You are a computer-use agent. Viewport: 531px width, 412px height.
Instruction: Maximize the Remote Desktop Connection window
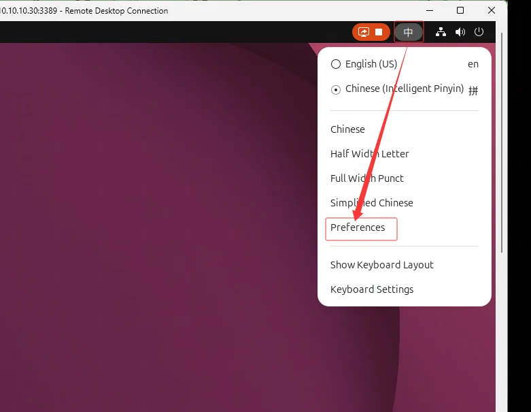click(x=460, y=10)
